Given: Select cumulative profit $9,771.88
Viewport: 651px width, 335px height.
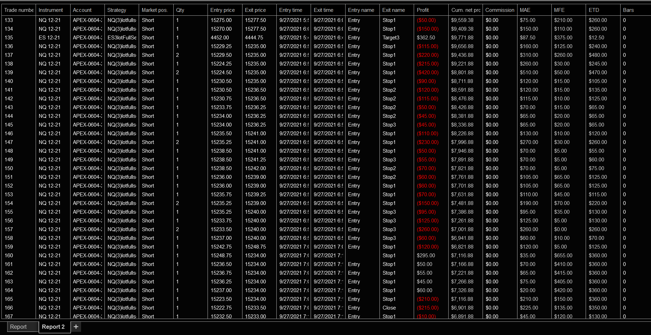Looking at the screenshot, I should click(462, 38).
